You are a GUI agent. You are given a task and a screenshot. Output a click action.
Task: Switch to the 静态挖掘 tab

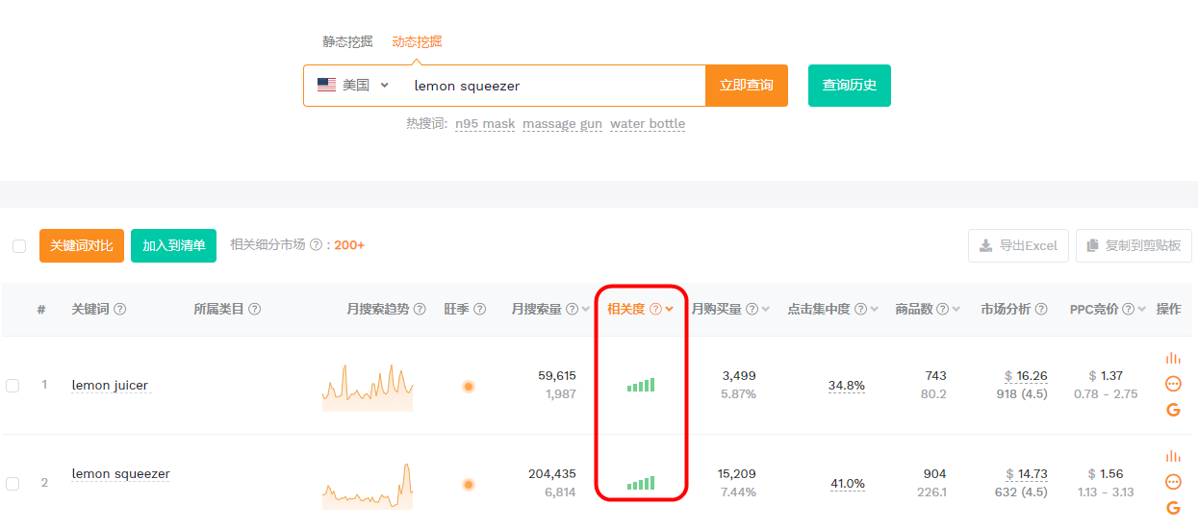point(347,42)
